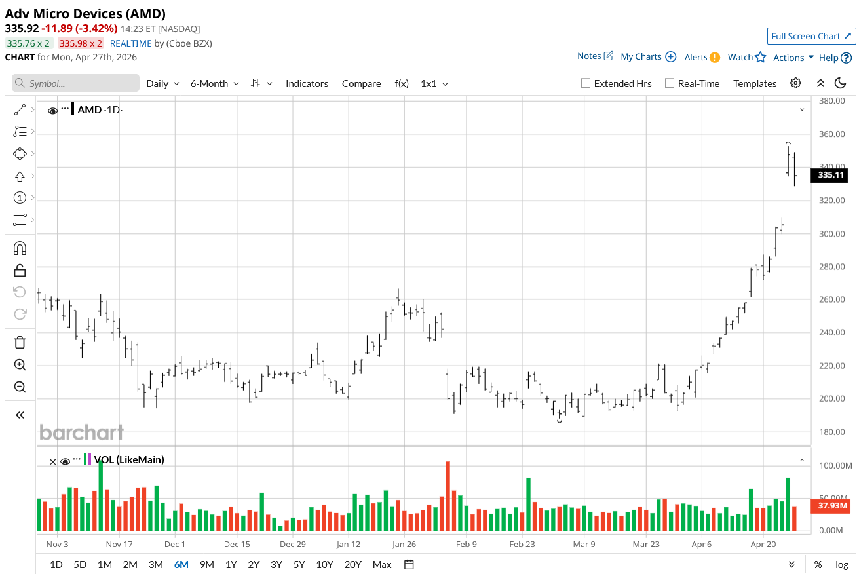Viewport: 857px width, 574px height.
Task: Select the 5D time range
Action: pos(80,565)
